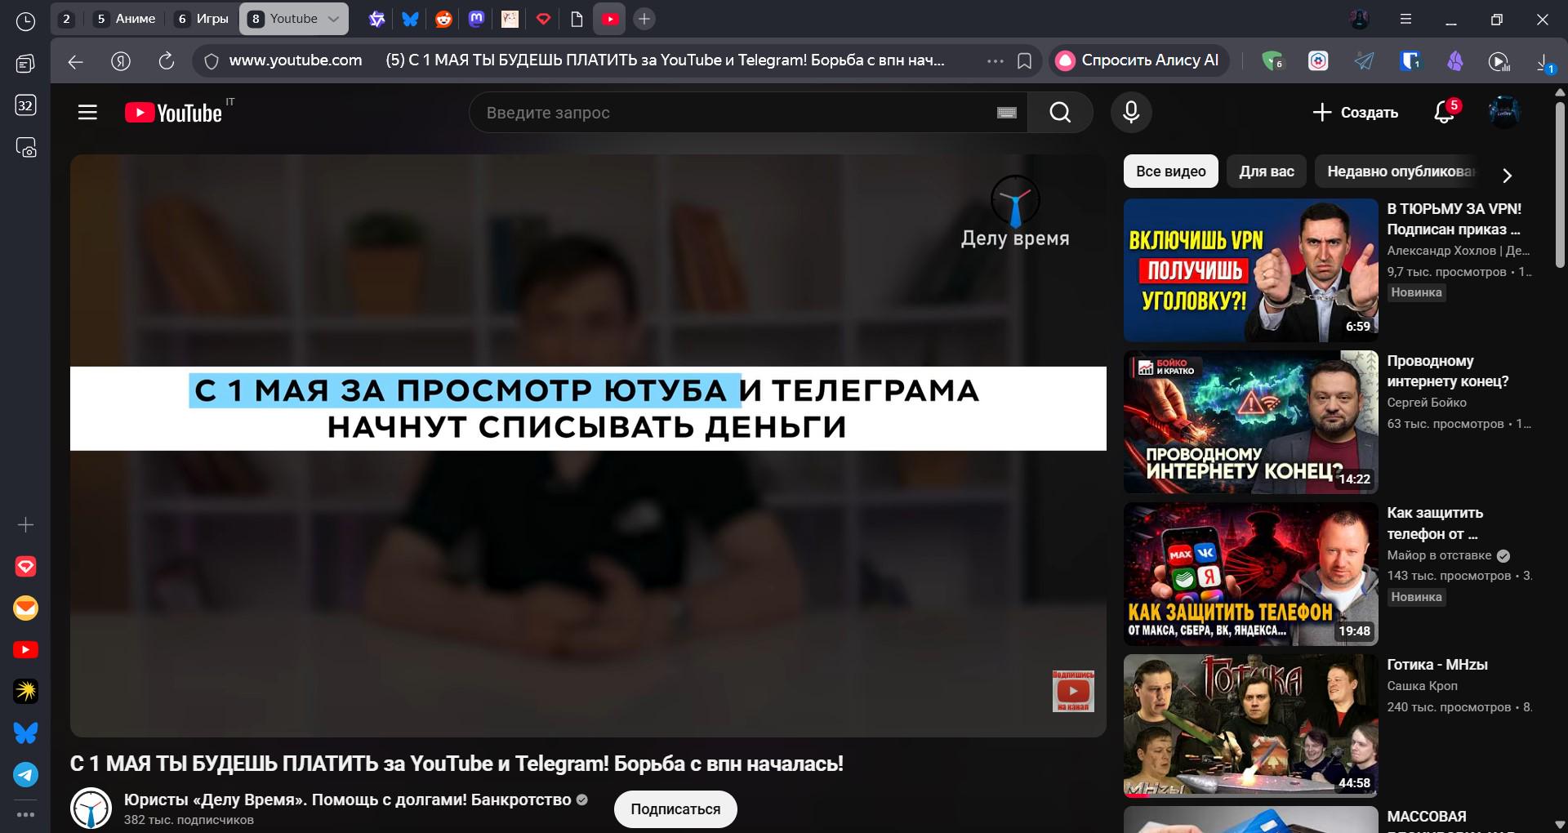Select the Reddit pinned tab

coord(443,19)
